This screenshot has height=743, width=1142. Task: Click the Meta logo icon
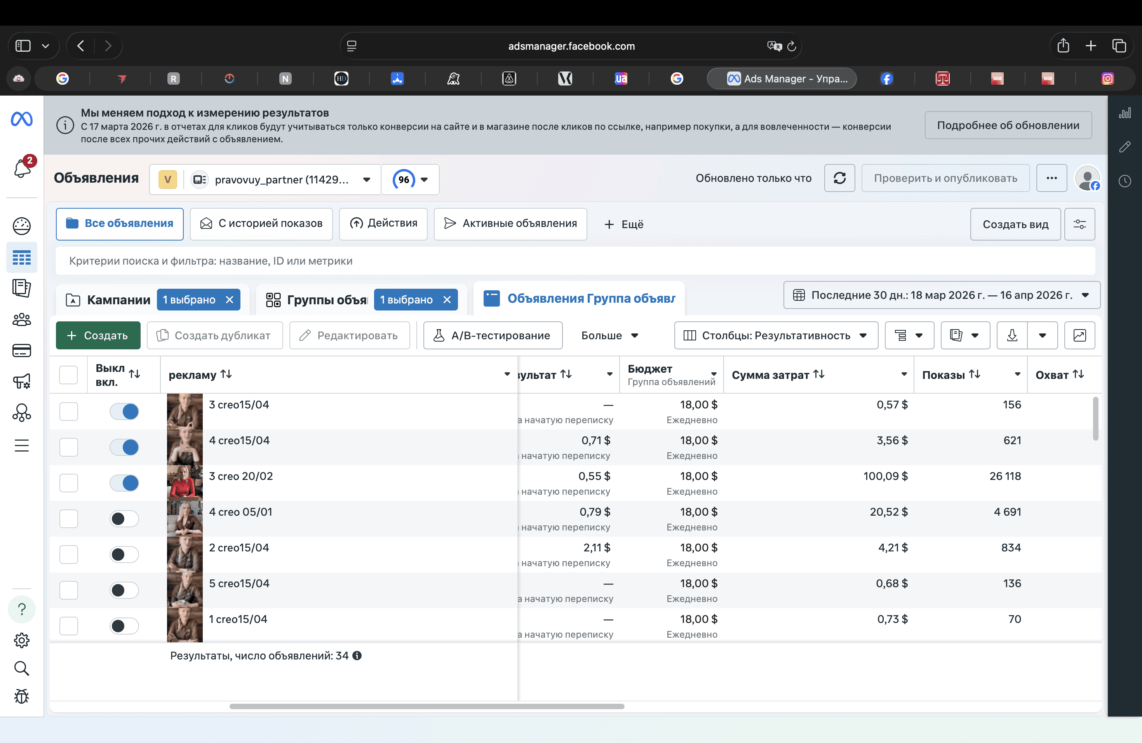(22, 119)
